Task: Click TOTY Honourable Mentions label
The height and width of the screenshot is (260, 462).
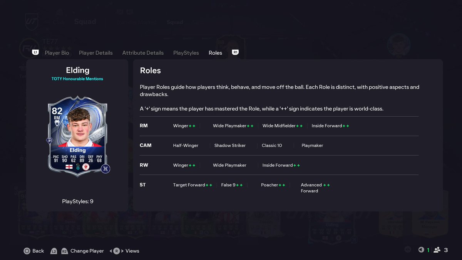Action: [x=77, y=79]
